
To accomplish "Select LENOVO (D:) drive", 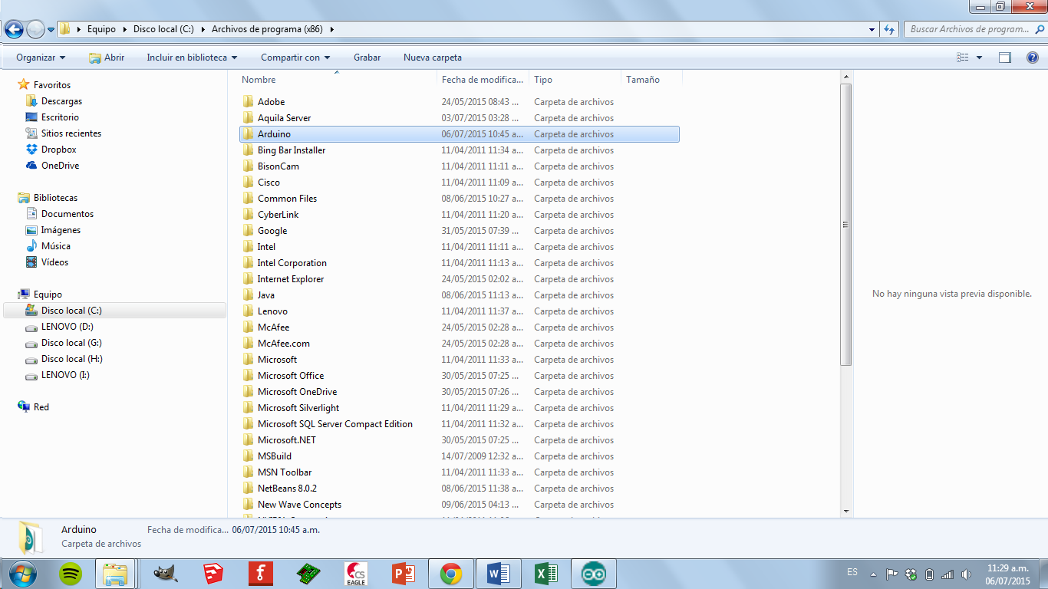I will coord(67,327).
